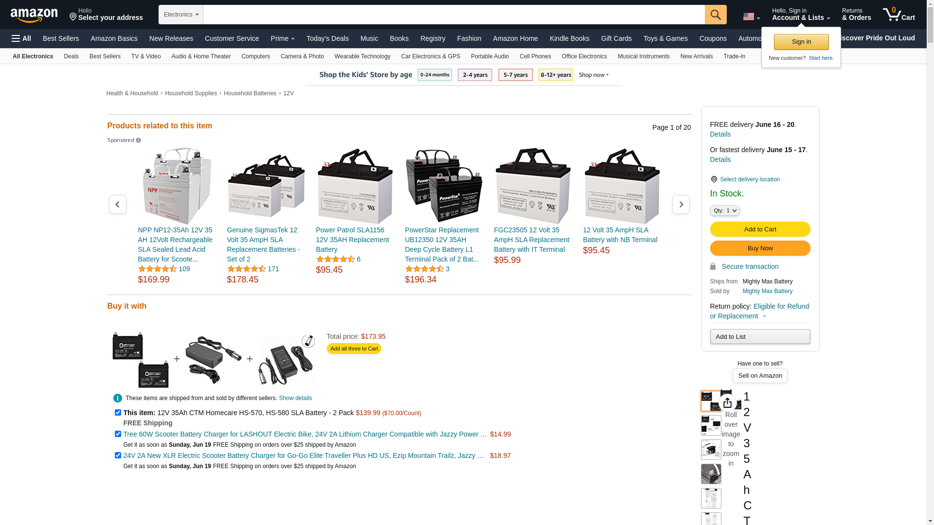This screenshot has height=525, width=934.
Task: Open the All hamburger menu
Action: [21, 38]
